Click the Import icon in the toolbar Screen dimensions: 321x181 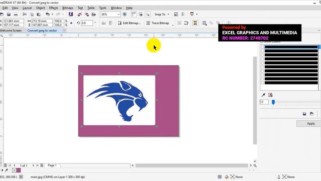click(80, 15)
